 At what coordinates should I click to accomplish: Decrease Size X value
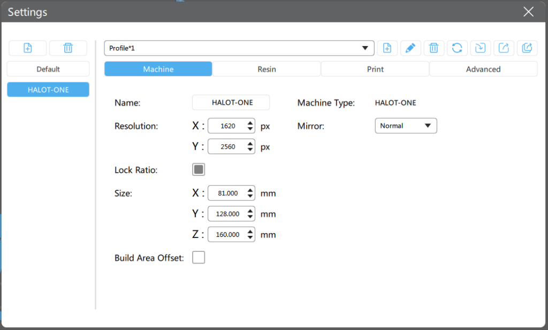(x=250, y=196)
